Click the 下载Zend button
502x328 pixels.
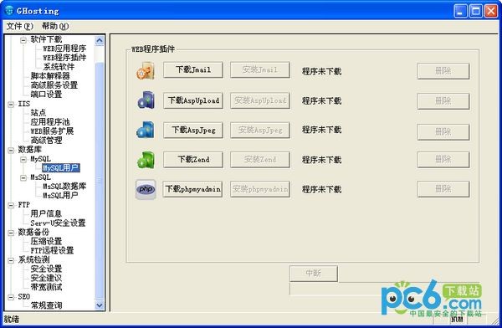[193, 160]
